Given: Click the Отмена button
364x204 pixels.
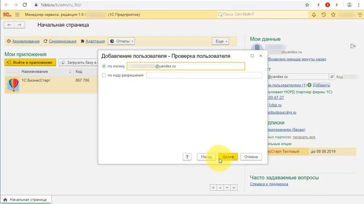Looking at the screenshot, I should pyautogui.click(x=251, y=157).
